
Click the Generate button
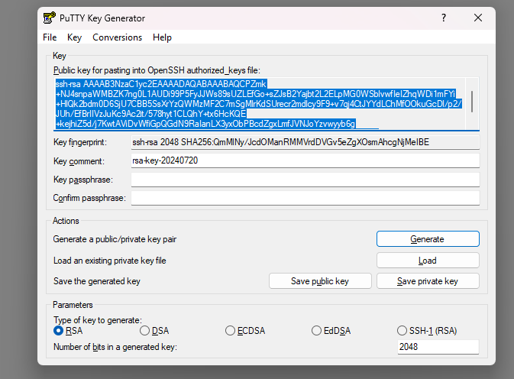(428, 239)
